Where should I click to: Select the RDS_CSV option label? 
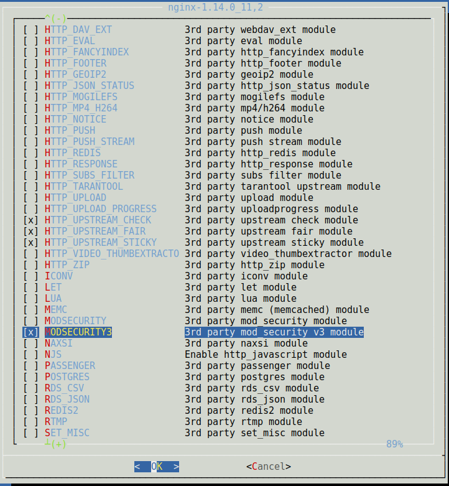point(65,388)
